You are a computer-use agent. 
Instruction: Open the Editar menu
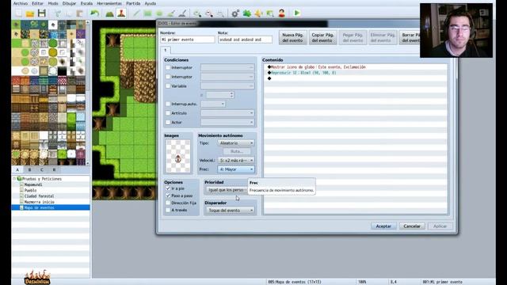coord(37,3)
